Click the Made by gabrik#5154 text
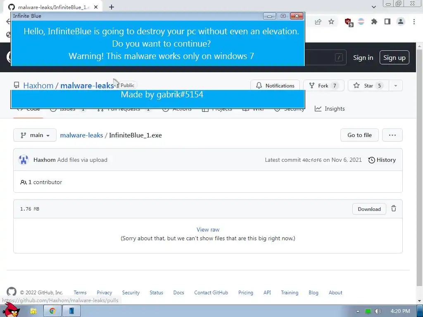The height and width of the screenshot is (317, 423). (x=162, y=95)
